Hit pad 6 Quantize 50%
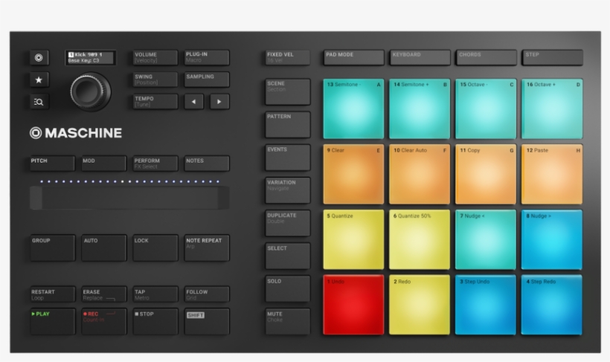Image resolution: width=610 pixels, height=362 pixels. (x=420, y=240)
